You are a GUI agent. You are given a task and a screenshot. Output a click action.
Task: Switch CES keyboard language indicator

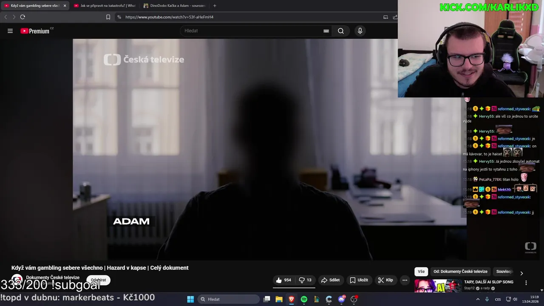coord(498,299)
